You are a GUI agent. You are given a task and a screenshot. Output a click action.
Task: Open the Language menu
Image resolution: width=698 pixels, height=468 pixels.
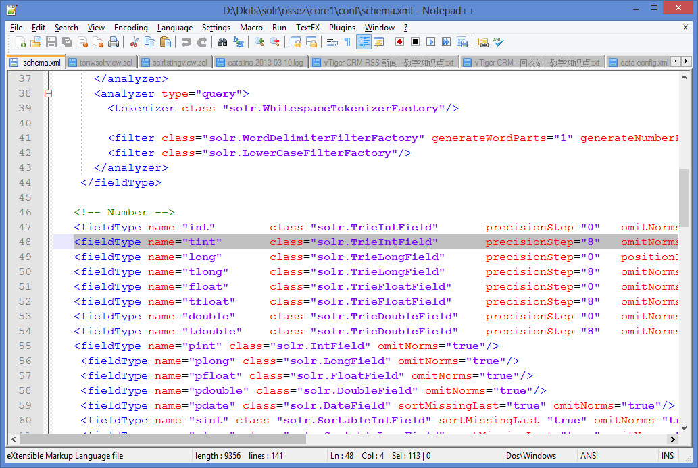(x=175, y=28)
